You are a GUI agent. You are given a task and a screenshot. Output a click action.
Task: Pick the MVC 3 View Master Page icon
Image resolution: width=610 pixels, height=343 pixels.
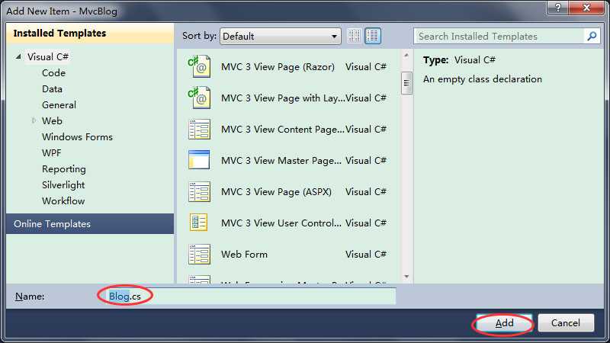199,160
